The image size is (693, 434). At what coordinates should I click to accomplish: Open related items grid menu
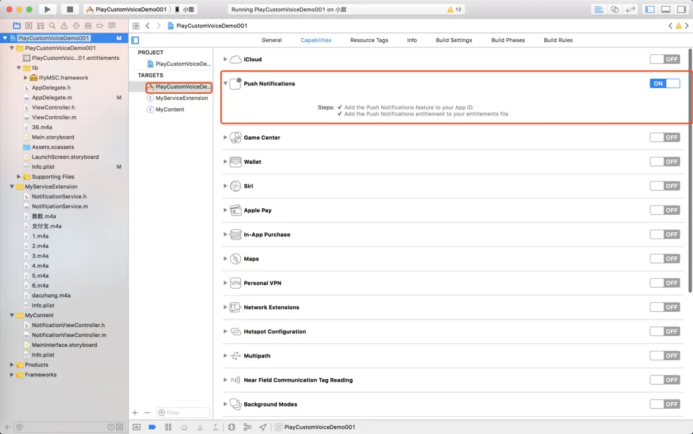point(136,26)
